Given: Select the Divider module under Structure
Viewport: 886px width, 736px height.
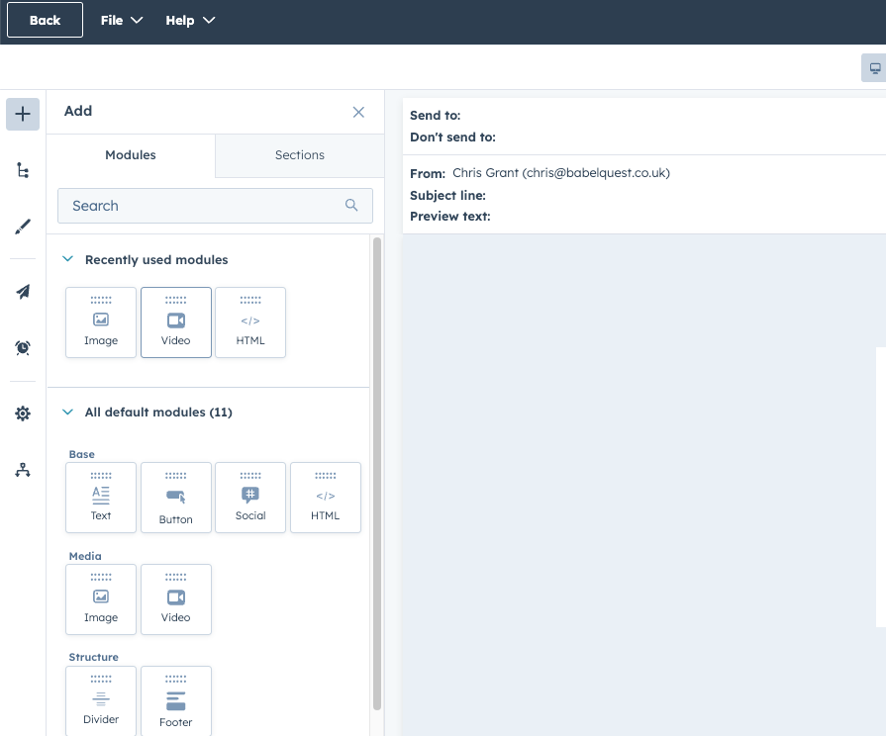Looking at the screenshot, I should pos(101,700).
